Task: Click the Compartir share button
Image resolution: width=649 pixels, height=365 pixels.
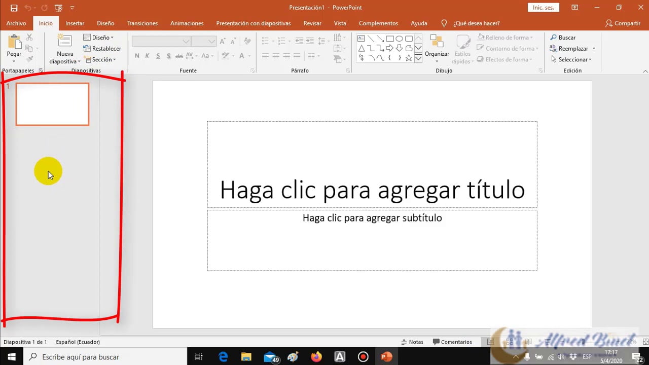Action: click(623, 23)
